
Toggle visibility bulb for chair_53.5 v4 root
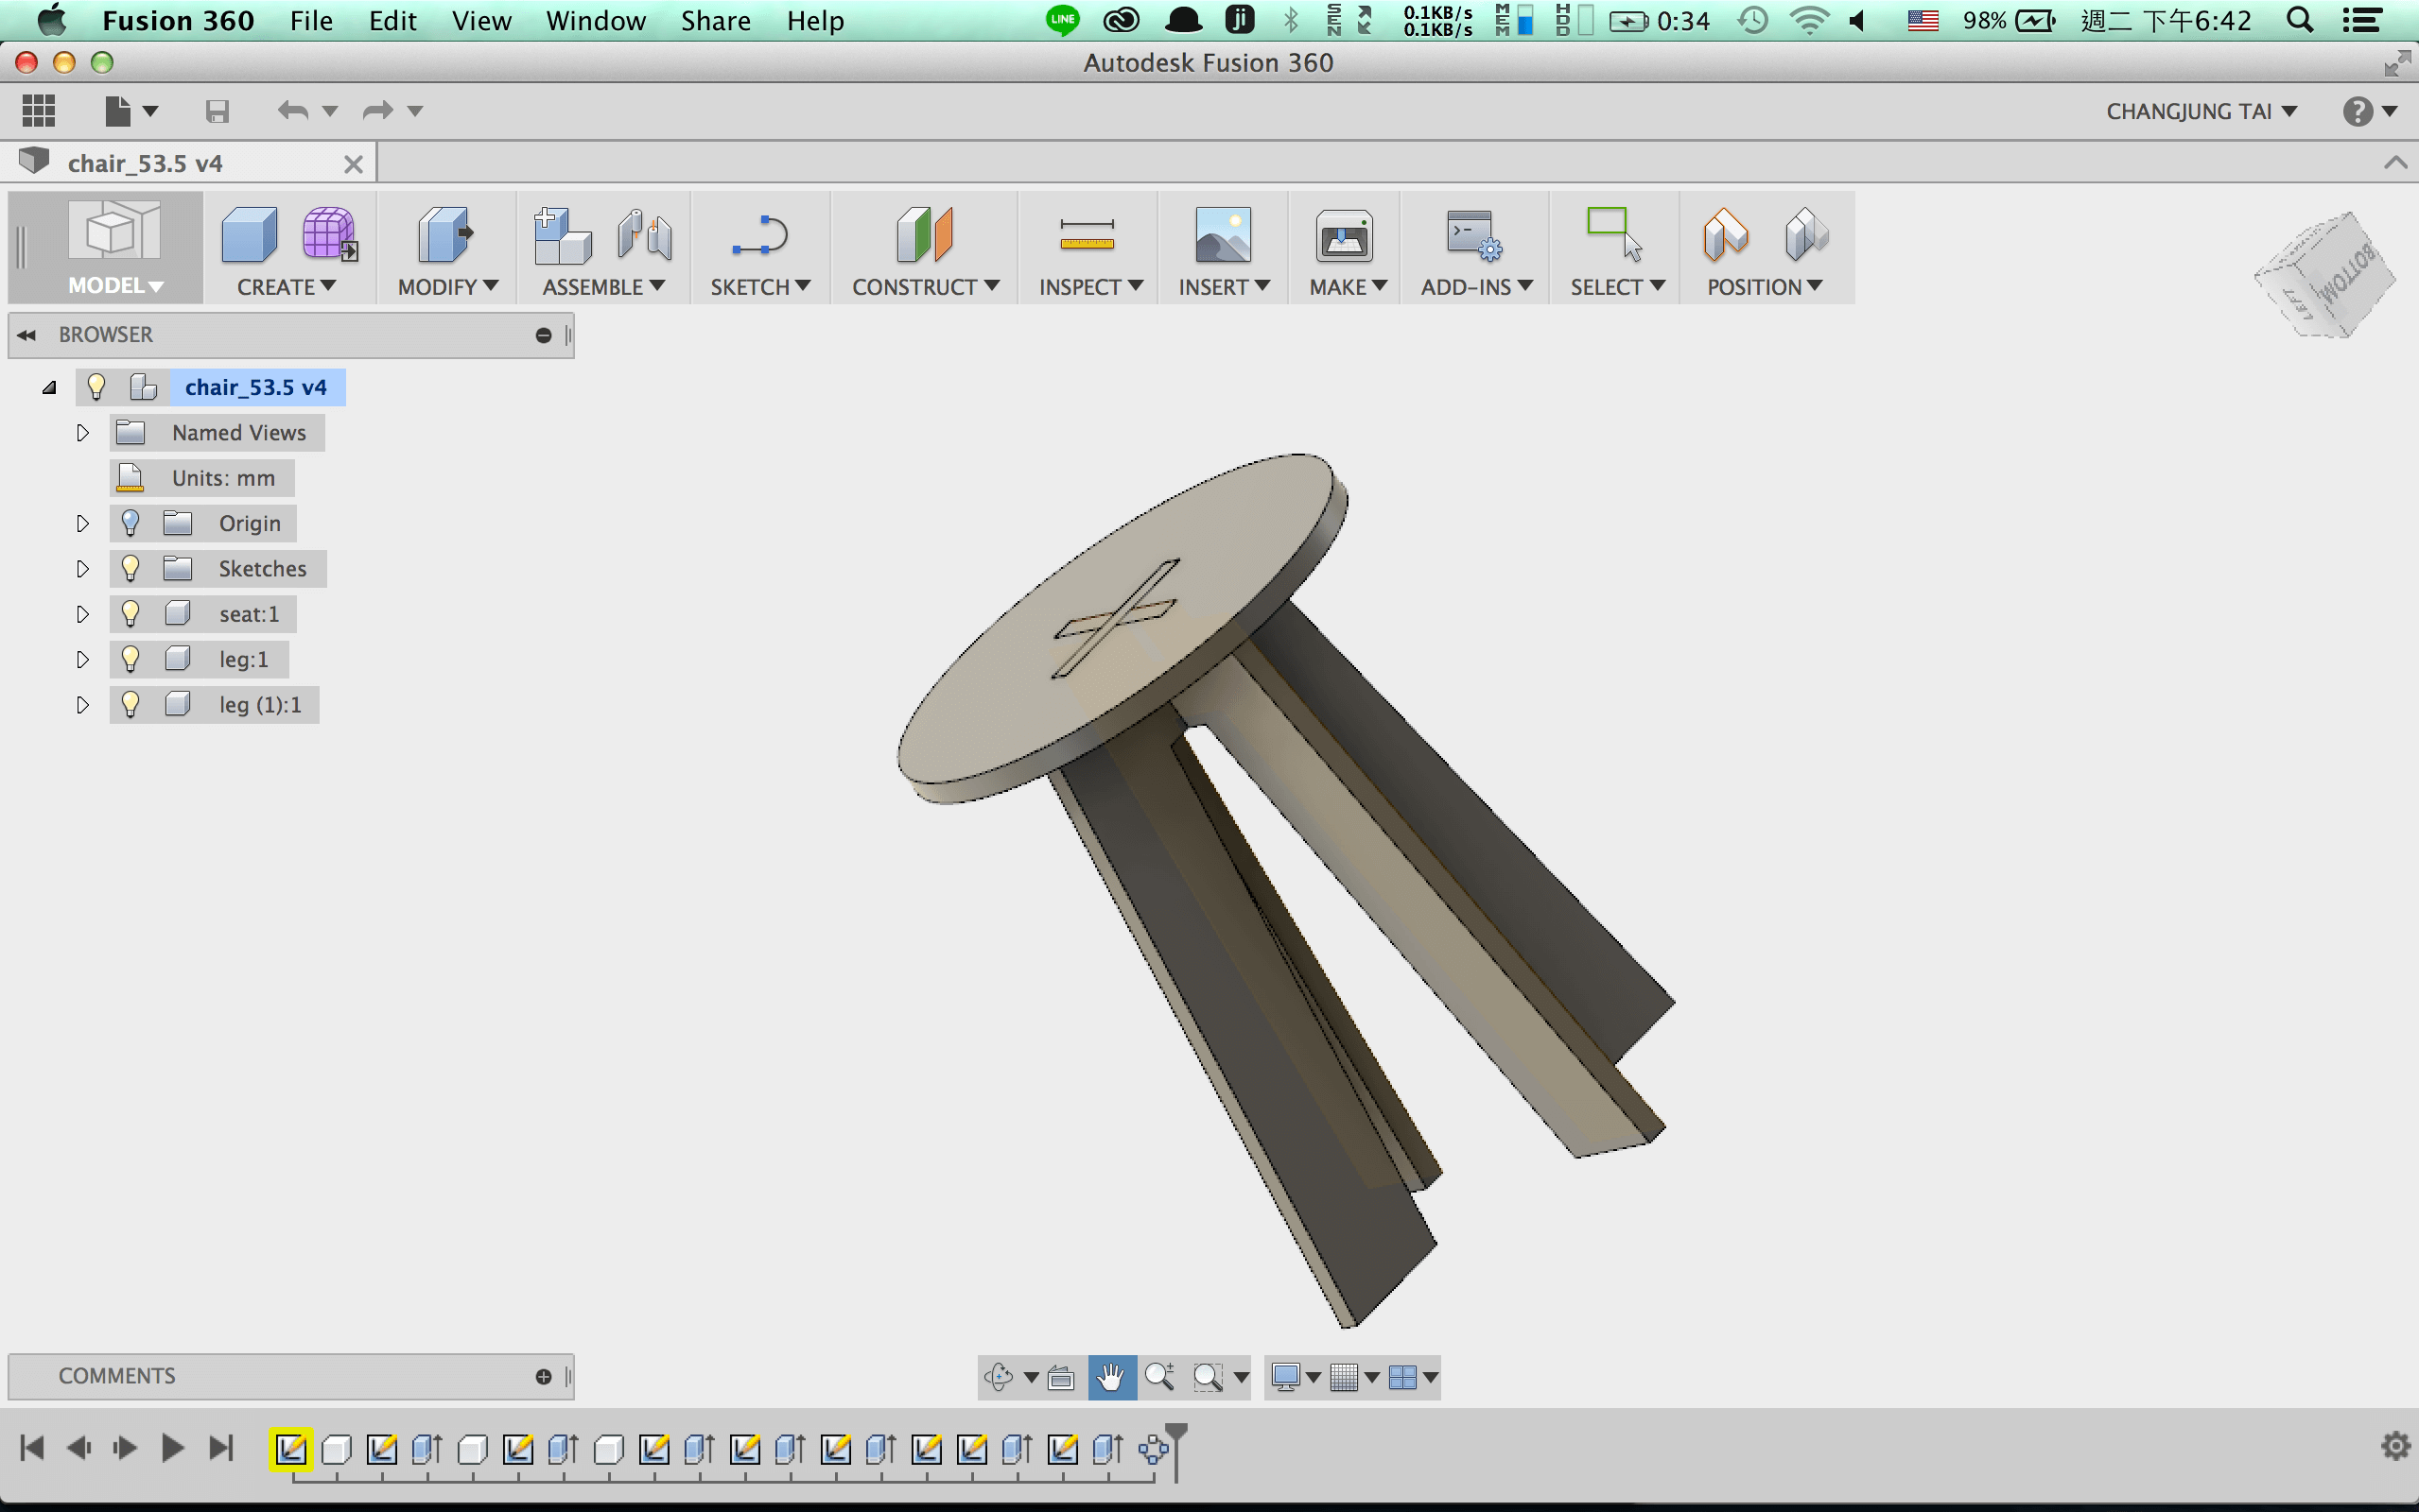click(x=96, y=387)
